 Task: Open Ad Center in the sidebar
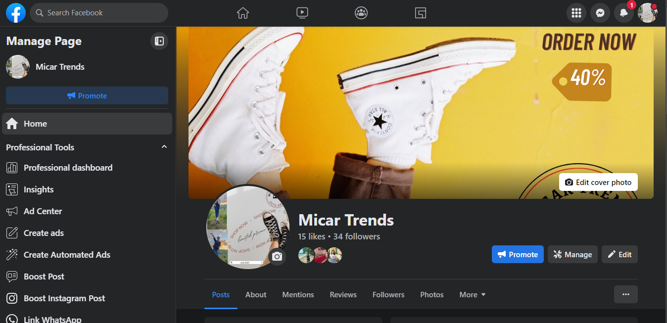tap(87, 211)
